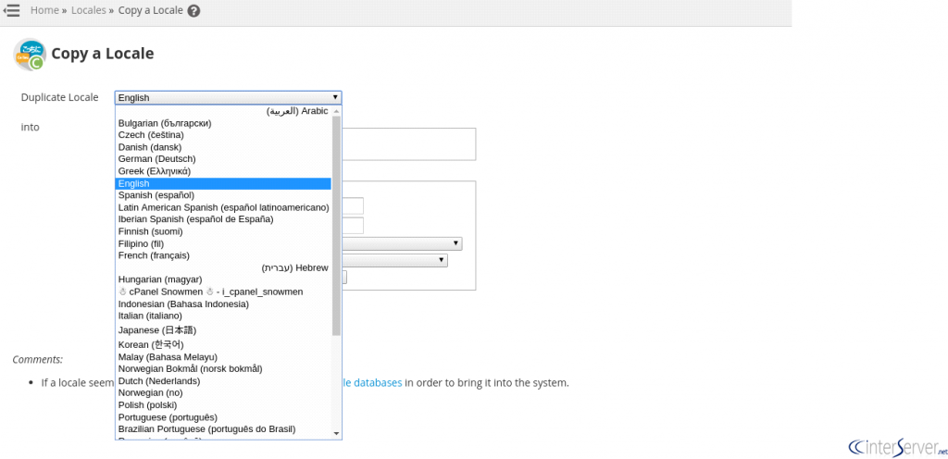Choose Norwegian (no) option
The height and width of the screenshot is (459, 948).
223,393
